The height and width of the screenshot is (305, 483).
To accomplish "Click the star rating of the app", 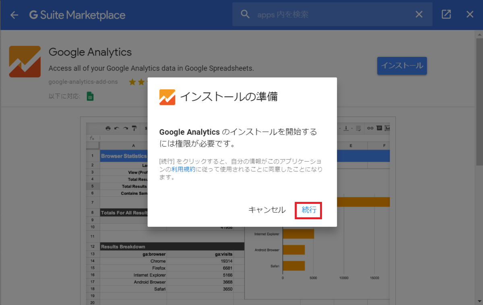I will [138, 82].
